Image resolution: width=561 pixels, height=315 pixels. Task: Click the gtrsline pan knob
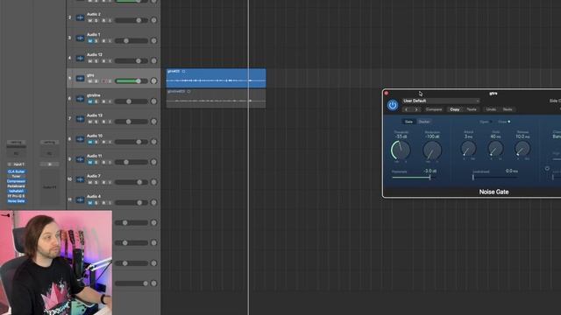[x=154, y=101]
